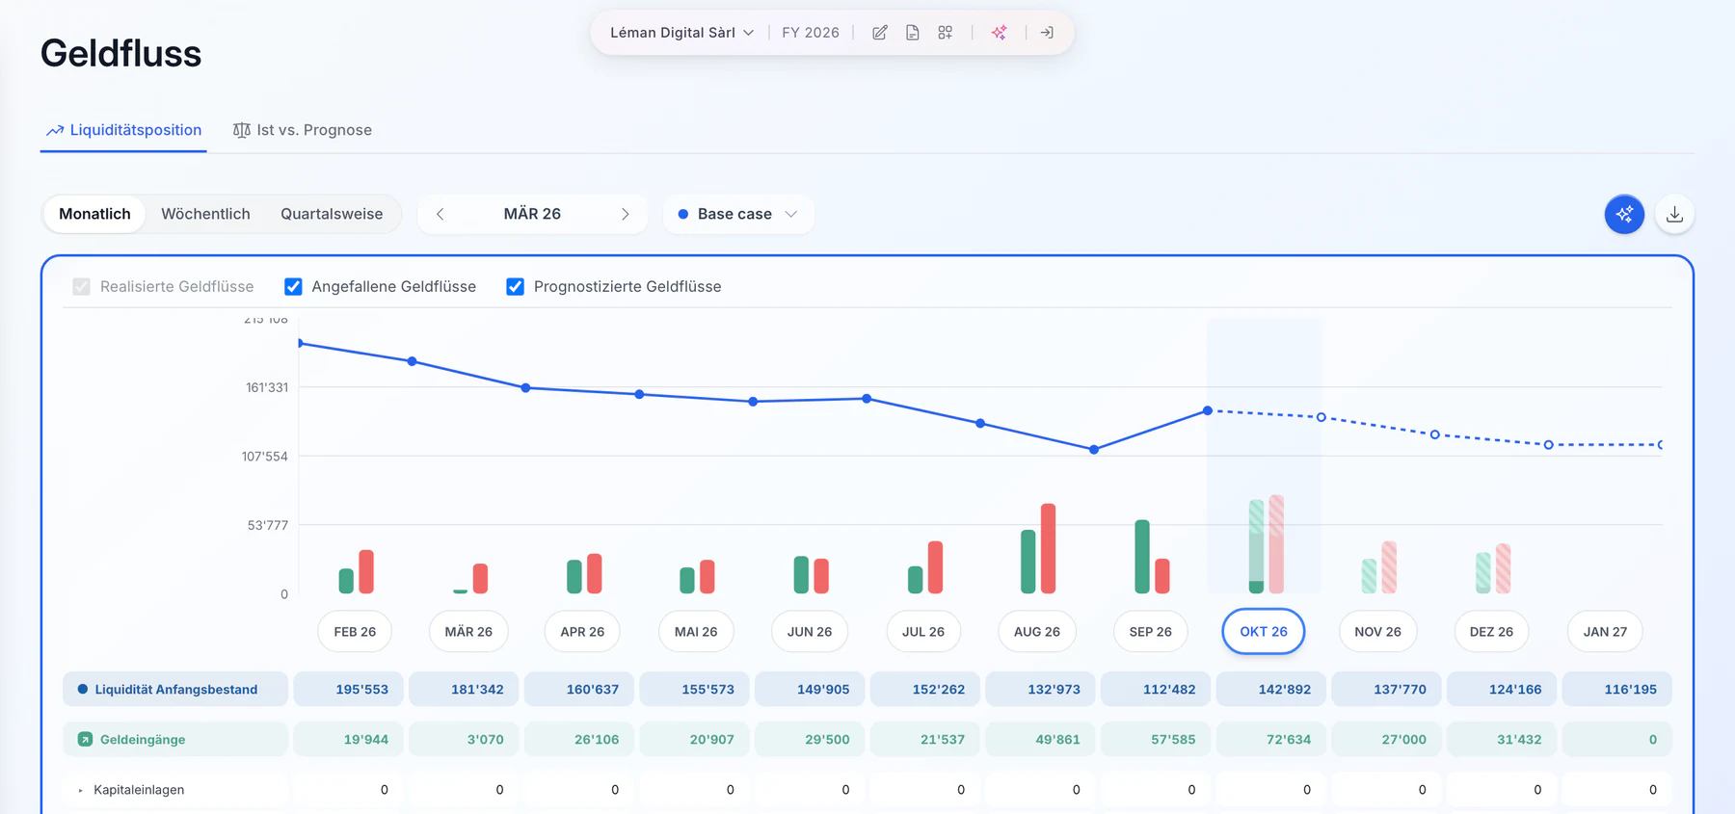Screen dimensions: 1735x814
Task: Click the green Geldeingänge arrow icon
Action: (x=85, y=740)
